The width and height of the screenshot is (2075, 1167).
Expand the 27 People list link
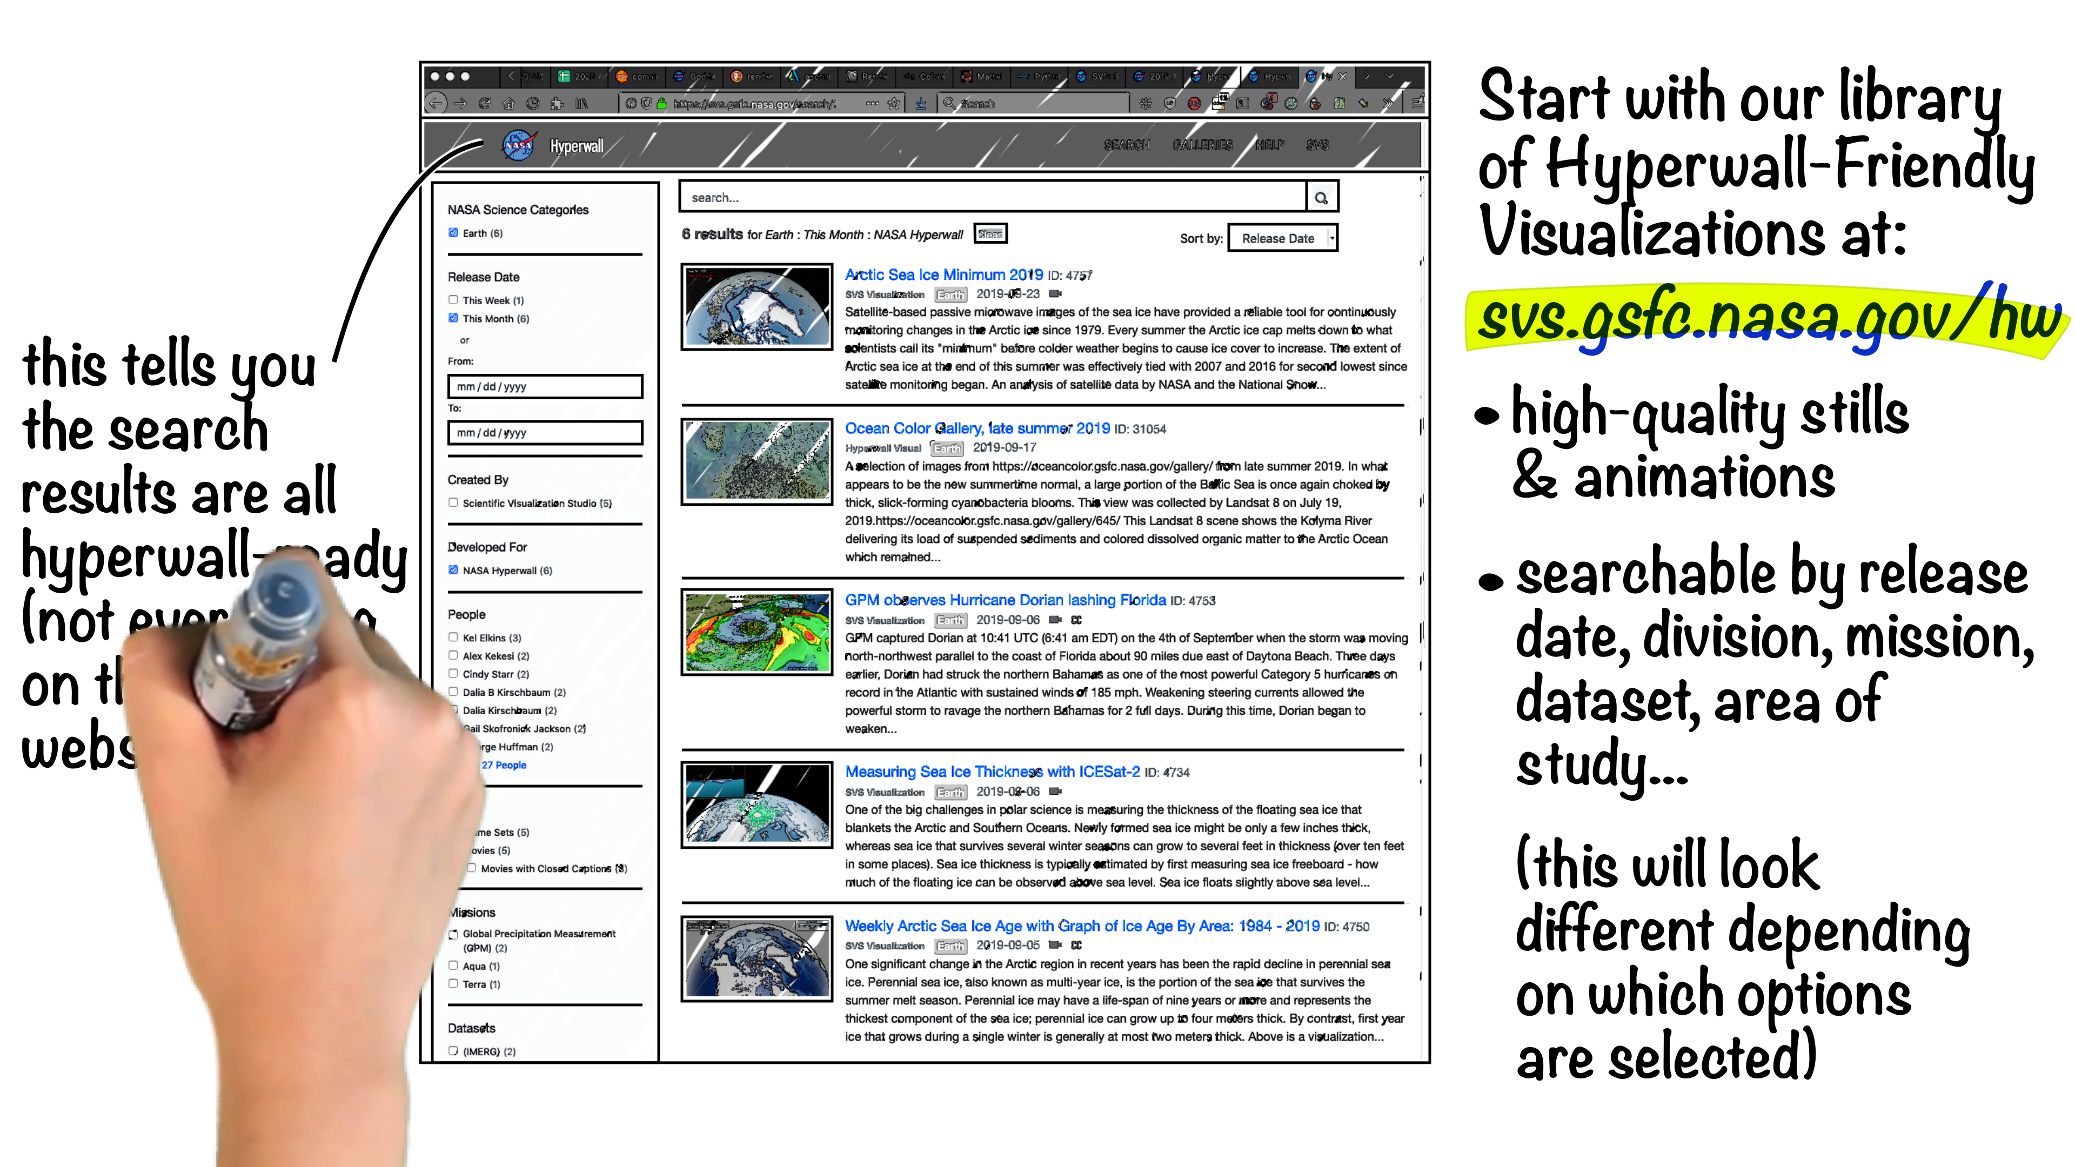pyautogui.click(x=504, y=765)
